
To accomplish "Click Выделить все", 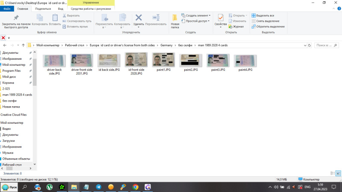I will 263,15.
